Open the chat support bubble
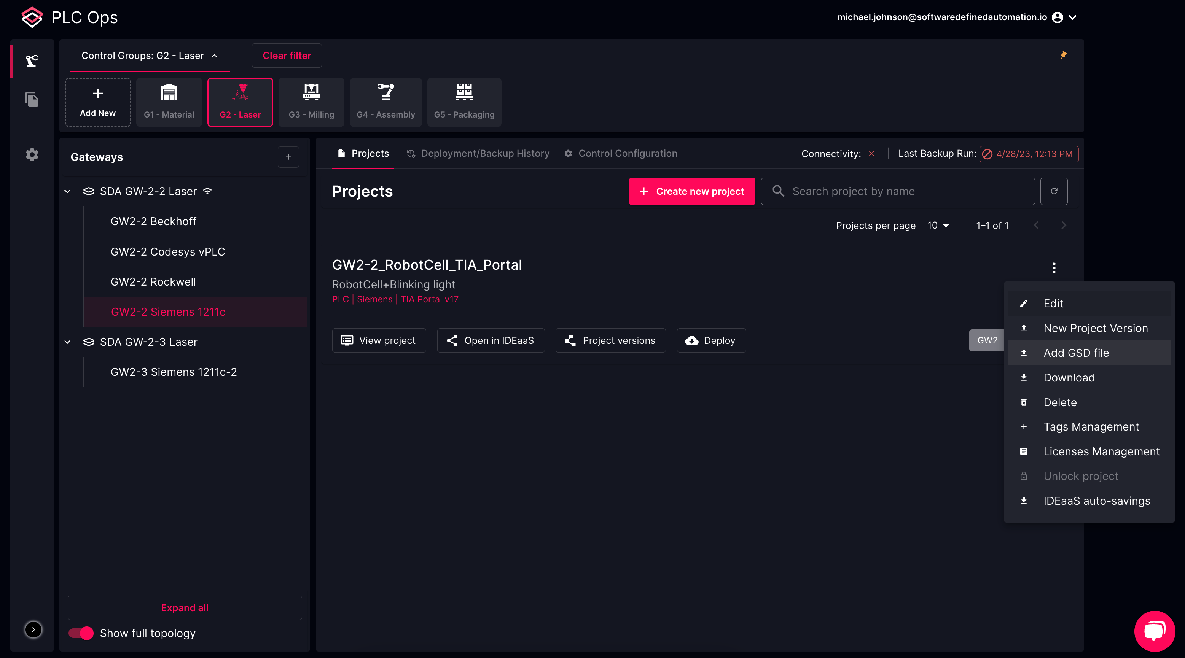Image resolution: width=1185 pixels, height=658 pixels. point(1154,630)
